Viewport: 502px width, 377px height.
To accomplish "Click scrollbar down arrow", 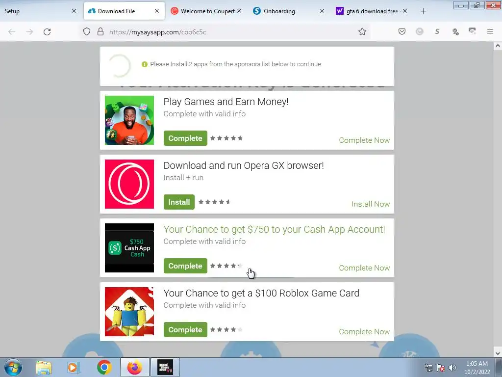I will 498,353.
